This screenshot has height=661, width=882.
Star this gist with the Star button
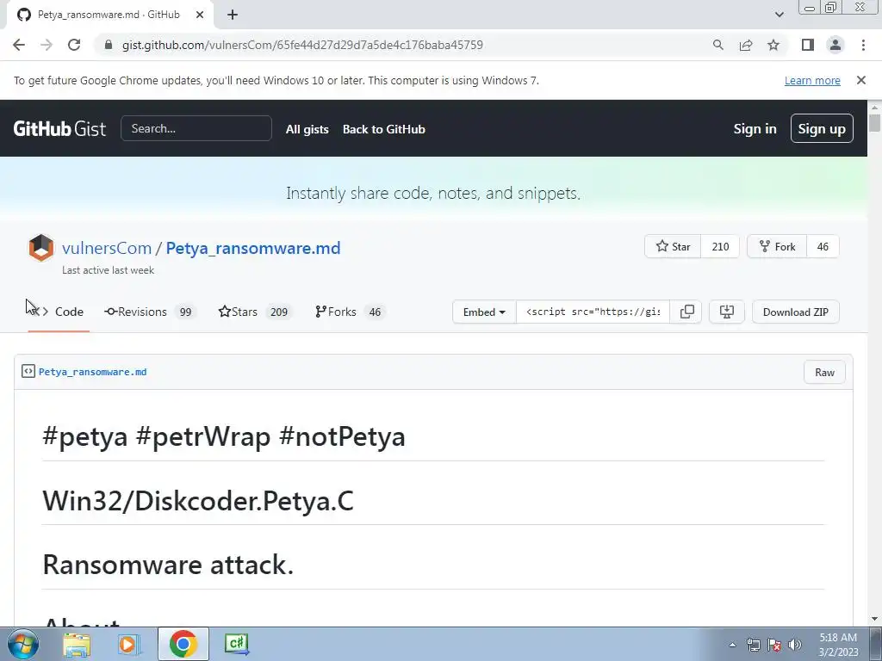point(673,246)
